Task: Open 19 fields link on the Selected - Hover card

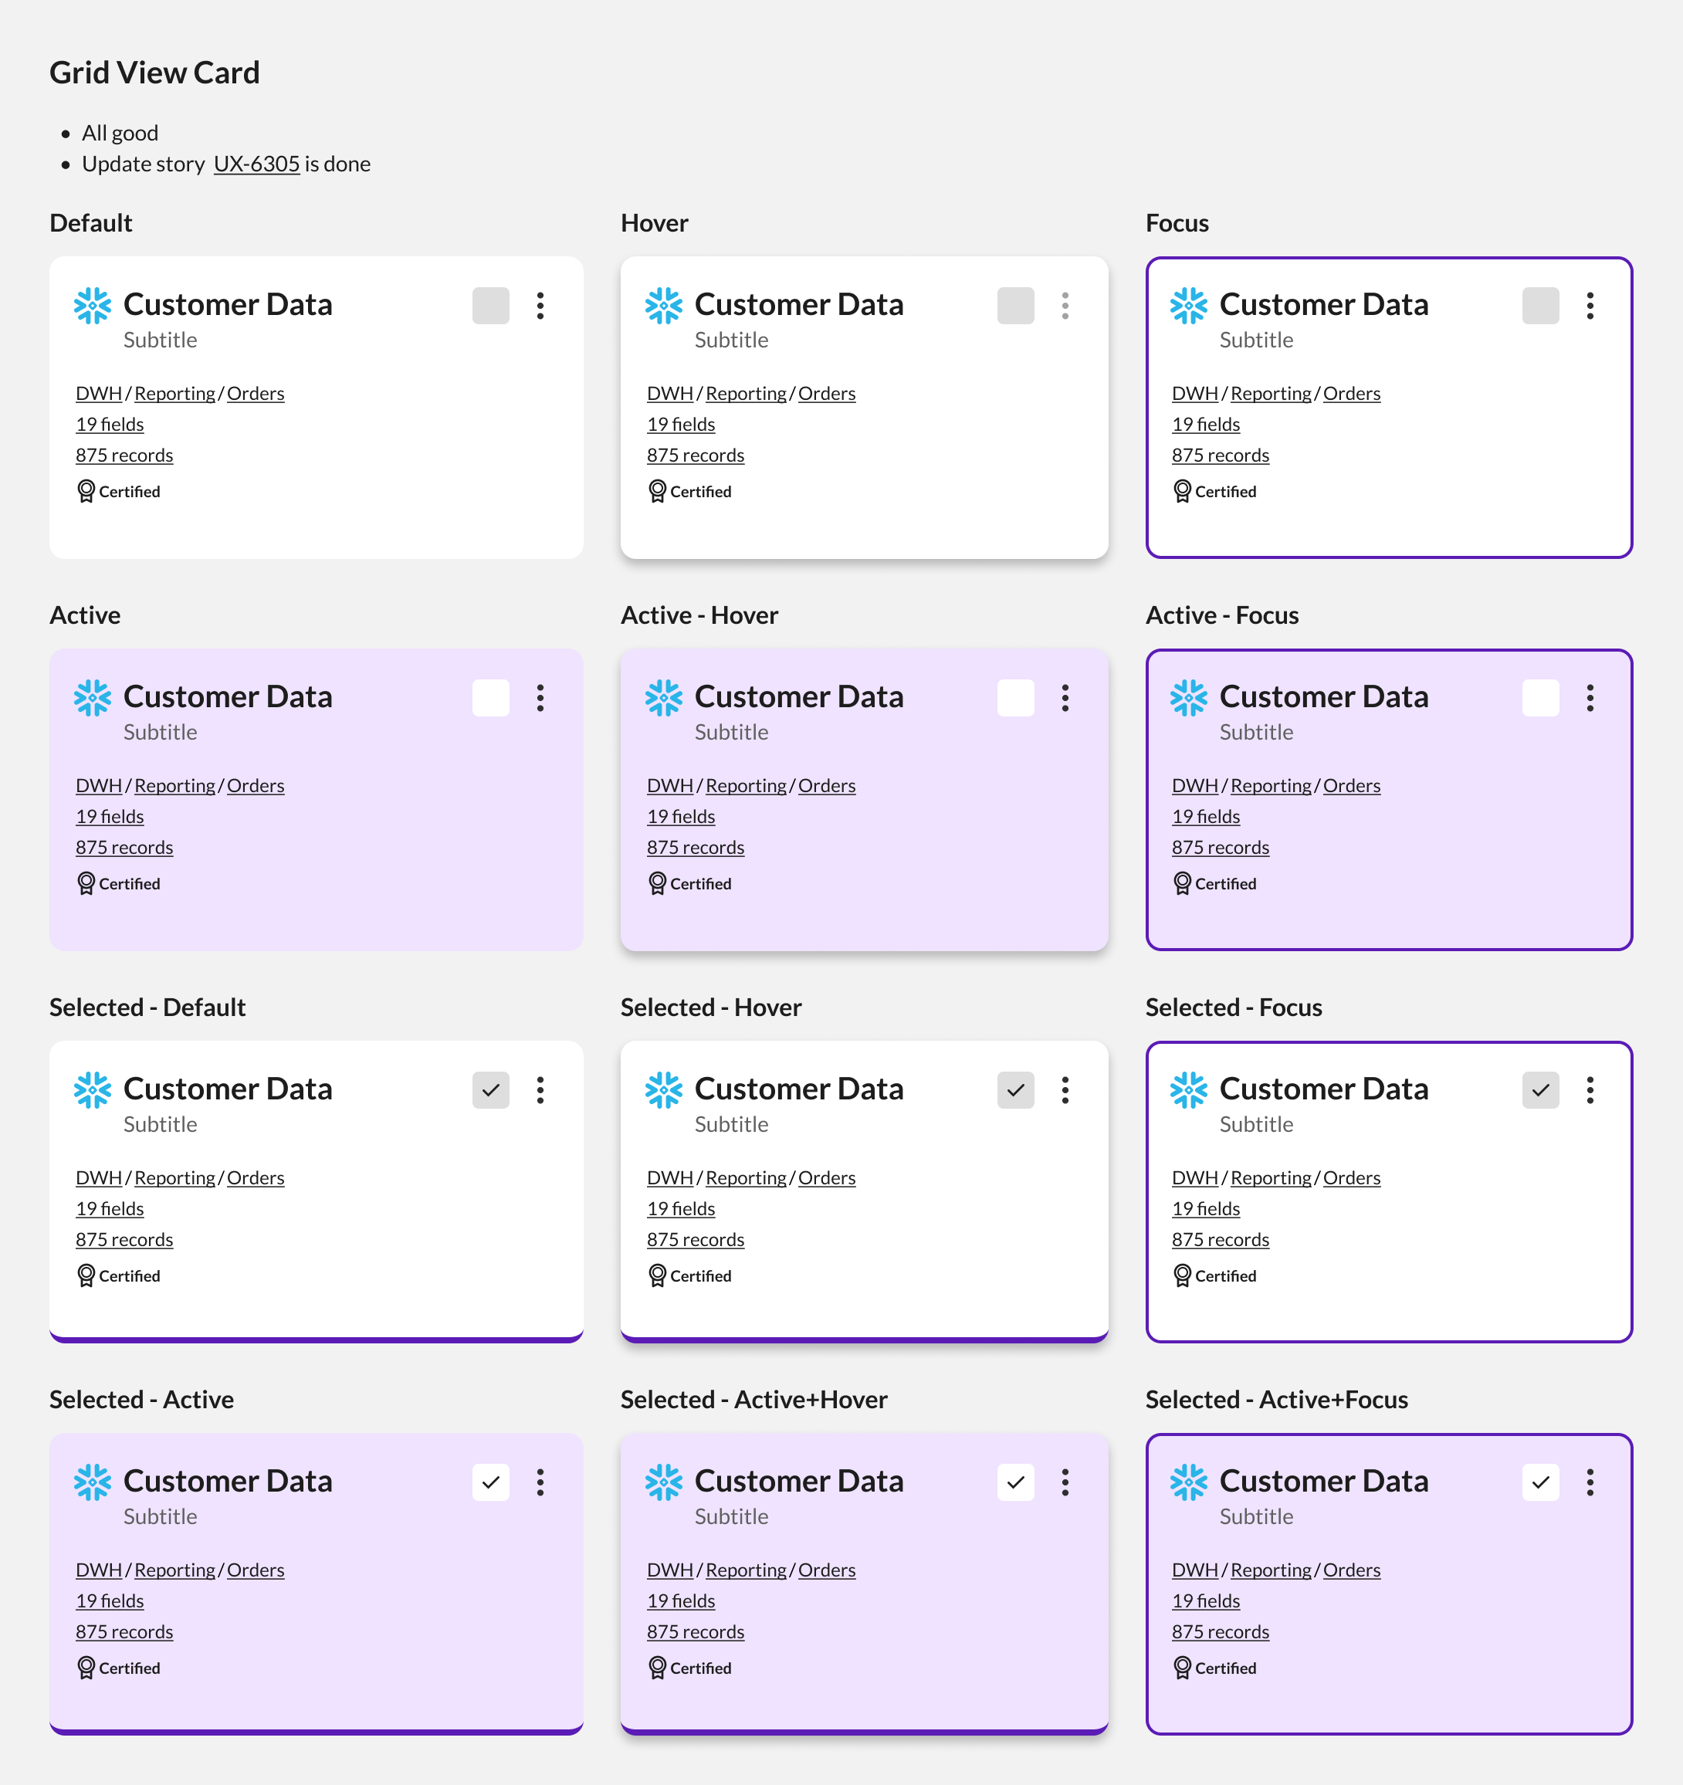Action: tap(682, 1208)
